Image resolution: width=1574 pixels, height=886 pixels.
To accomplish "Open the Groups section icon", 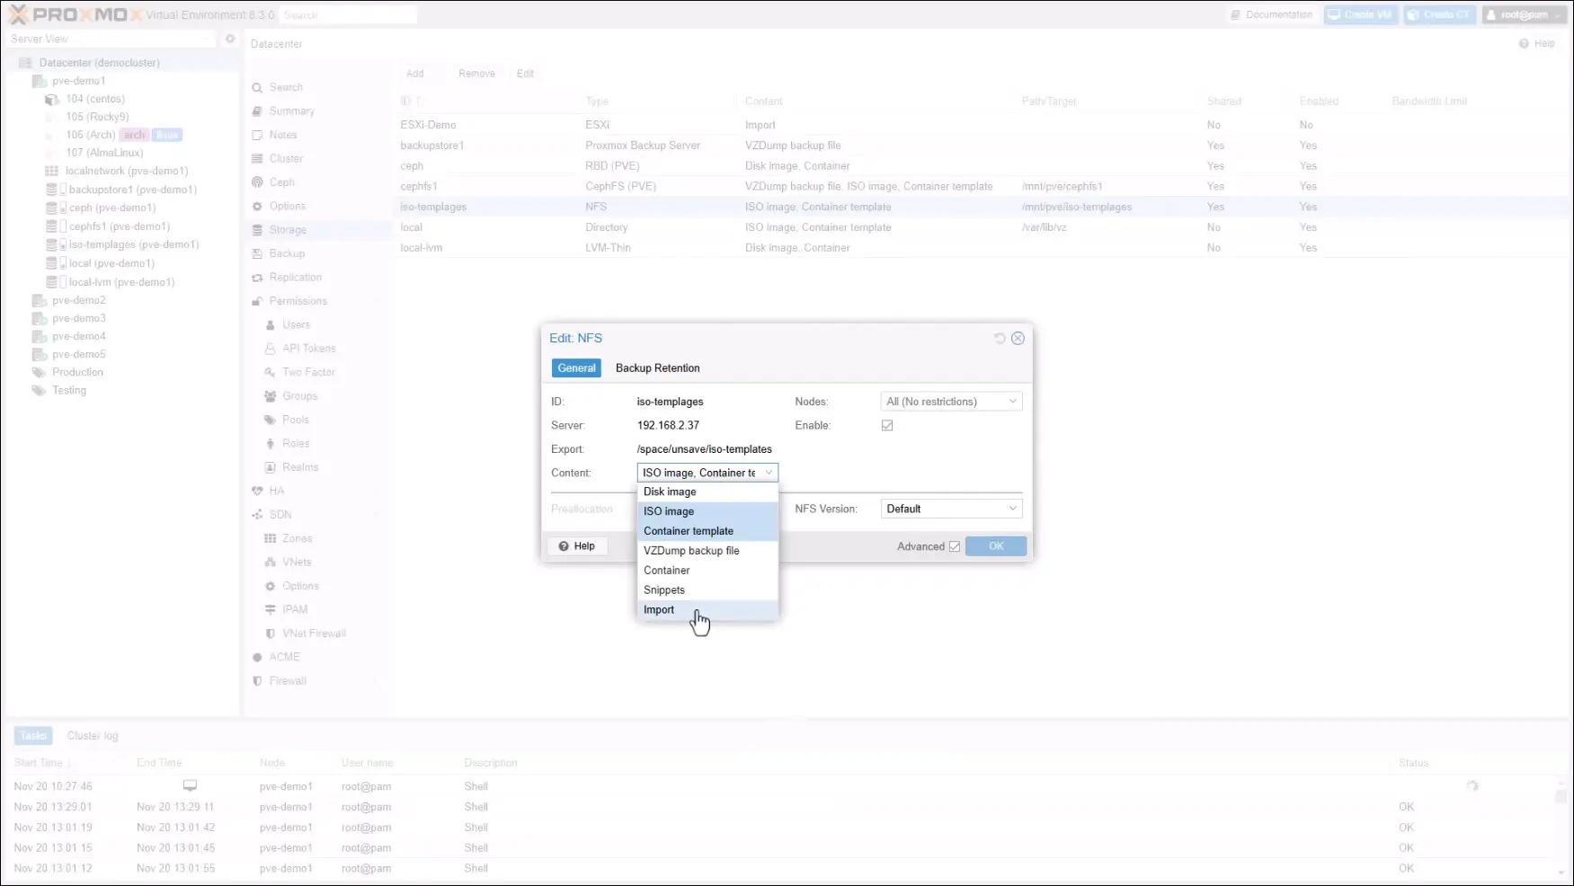I will [270, 396].
